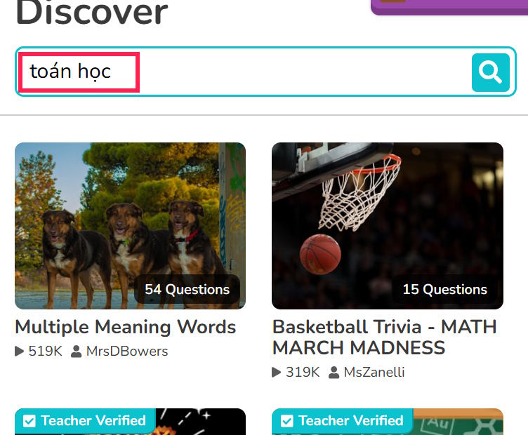Click the right Teacher Verified checkmark icon
Screen dimensions: 528x435
tap(286, 421)
